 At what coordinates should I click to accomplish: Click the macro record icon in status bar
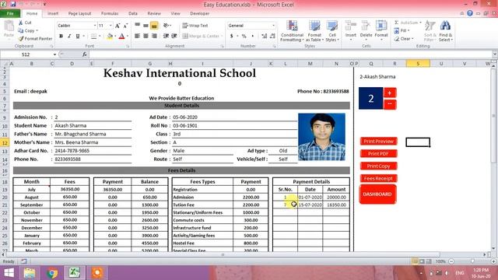point(24,261)
